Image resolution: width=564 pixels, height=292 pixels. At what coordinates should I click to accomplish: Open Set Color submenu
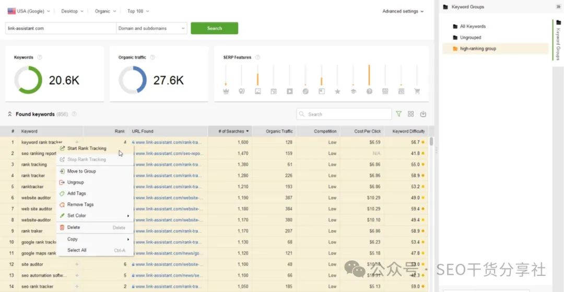[95, 215]
